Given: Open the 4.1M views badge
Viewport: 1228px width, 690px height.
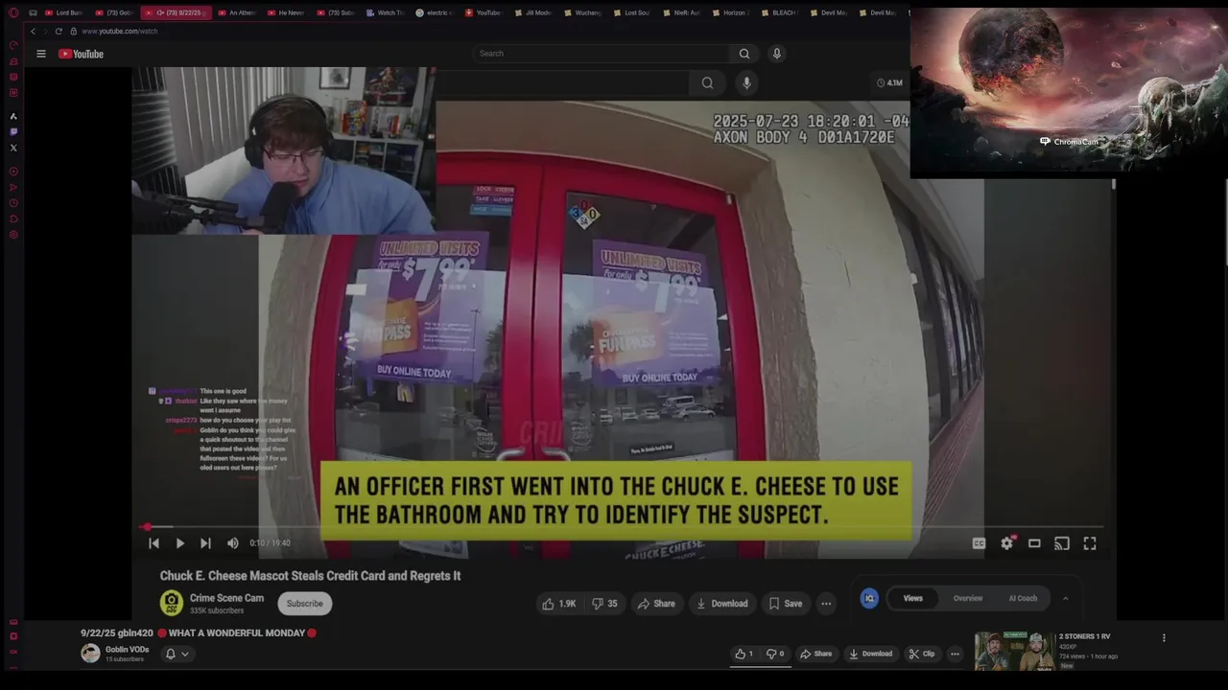Looking at the screenshot, I should [889, 83].
